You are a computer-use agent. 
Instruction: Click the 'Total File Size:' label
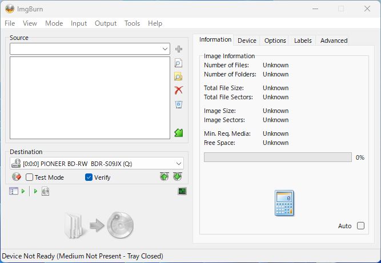(223, 88)
